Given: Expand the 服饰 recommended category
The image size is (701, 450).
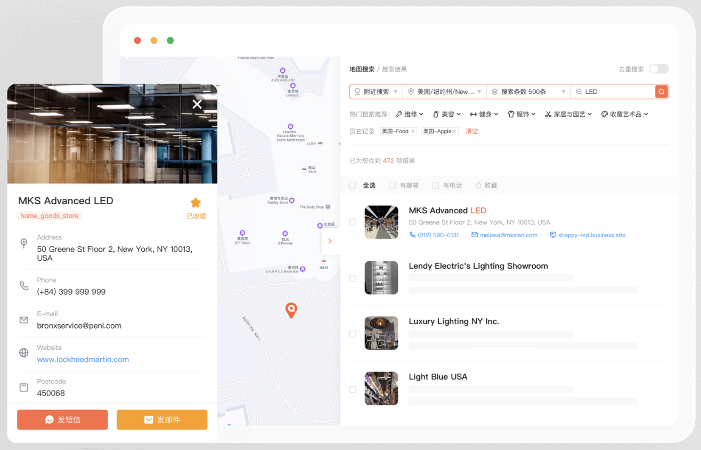Looking at the screenshot, I should click(521, 114).
